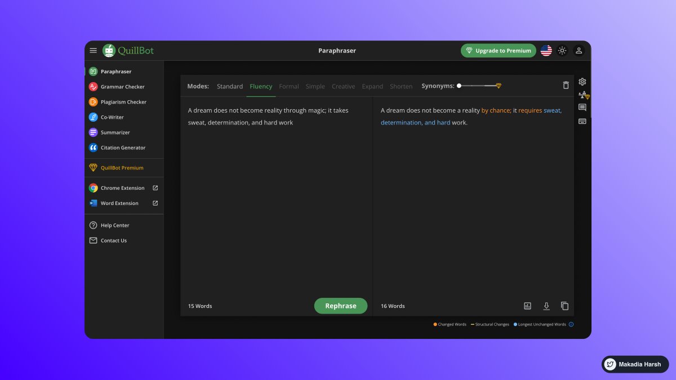Open the Summarizer tool

114,132
